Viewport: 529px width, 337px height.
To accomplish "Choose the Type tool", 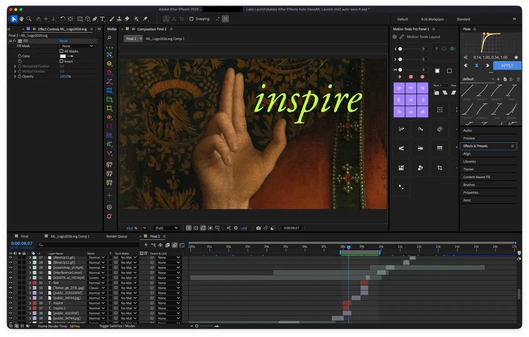I will pyautogui.click(x=102, y=19).
